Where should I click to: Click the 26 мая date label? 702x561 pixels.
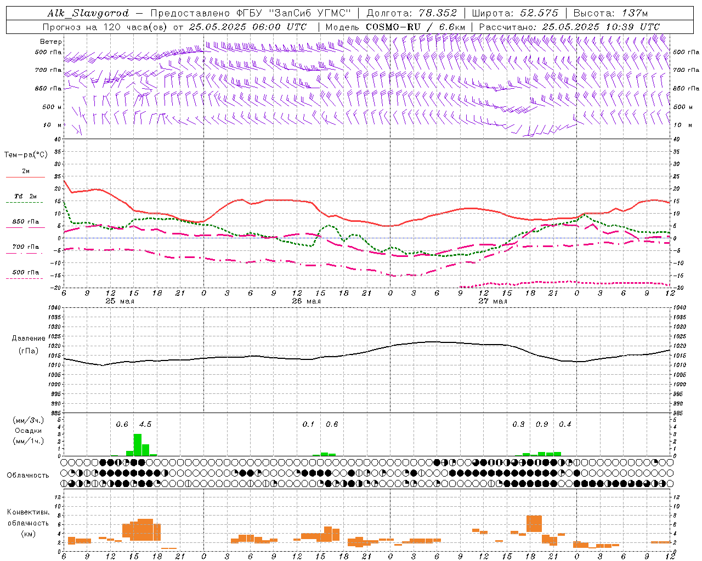coord(306,301)
